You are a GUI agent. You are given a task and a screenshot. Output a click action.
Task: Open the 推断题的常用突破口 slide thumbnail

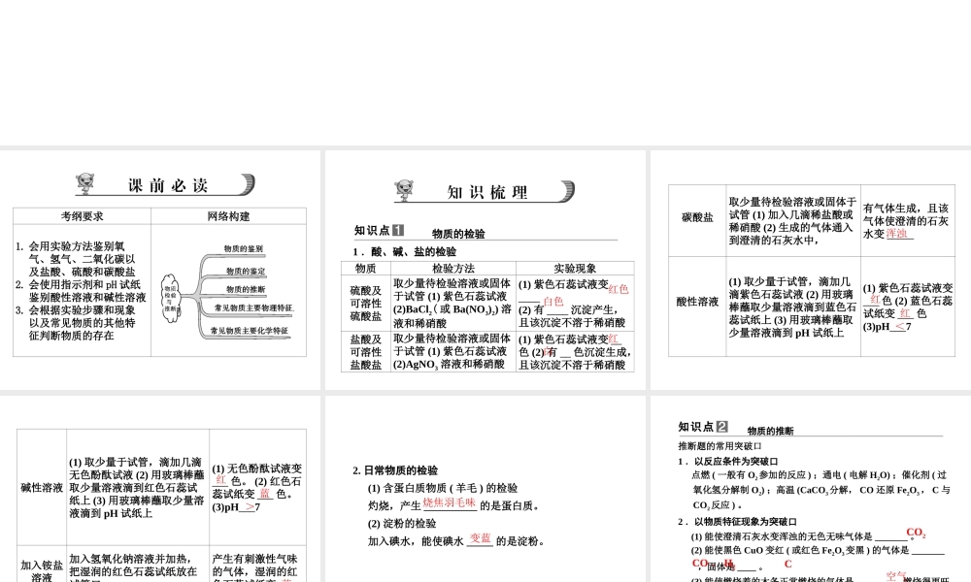(811, 489)
